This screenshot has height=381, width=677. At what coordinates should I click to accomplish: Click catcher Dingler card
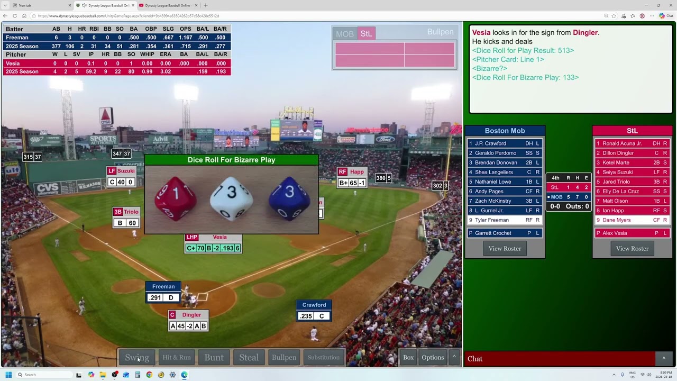[x=188, y=321]
